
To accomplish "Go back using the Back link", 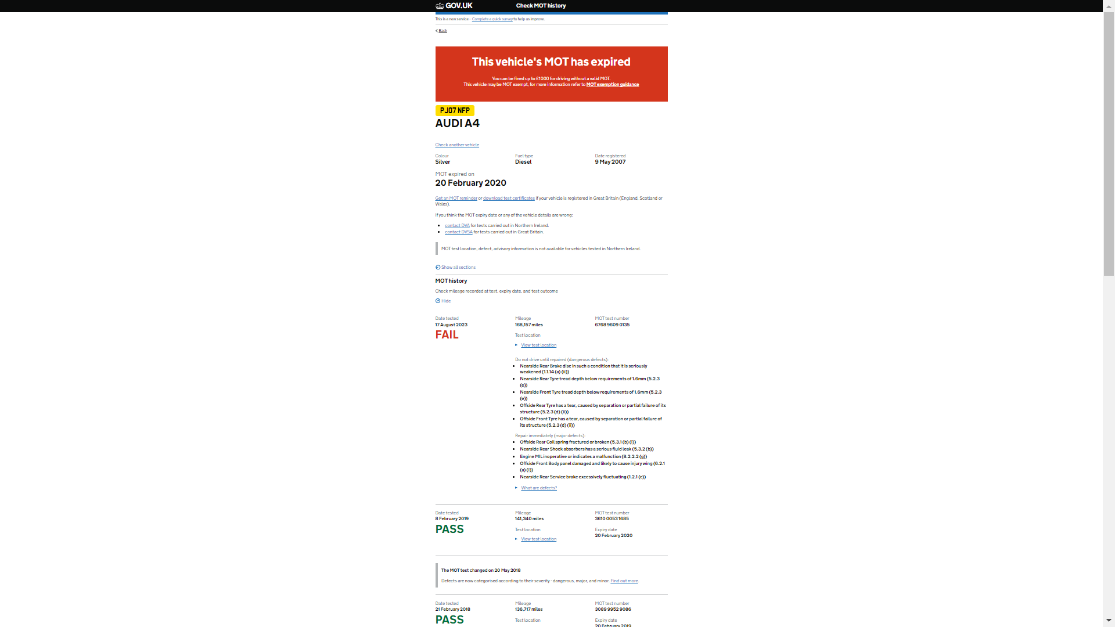I will pyautogui.click(x=441, y=31).
